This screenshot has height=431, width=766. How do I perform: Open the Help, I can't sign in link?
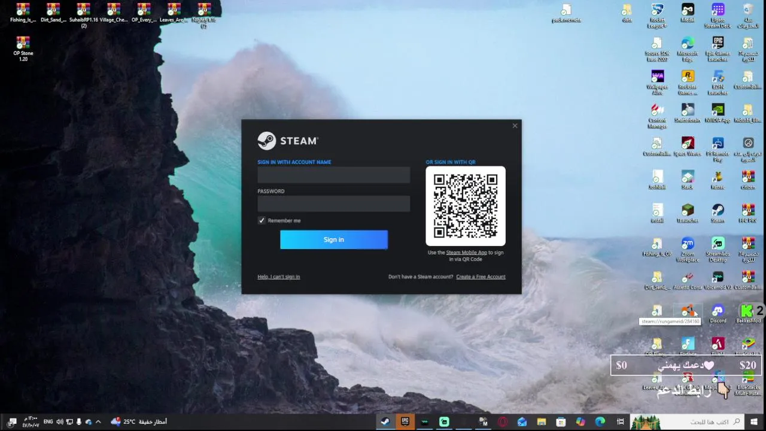[278, 277]
